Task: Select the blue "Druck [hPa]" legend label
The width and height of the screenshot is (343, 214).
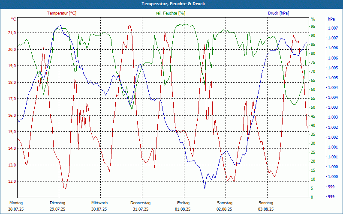Action: click(x=278, y=13)
